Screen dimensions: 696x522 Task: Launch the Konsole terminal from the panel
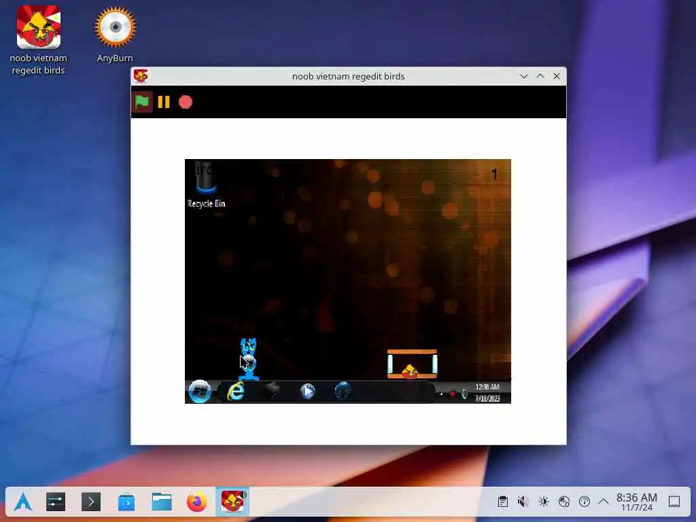(x=91, y=502)
